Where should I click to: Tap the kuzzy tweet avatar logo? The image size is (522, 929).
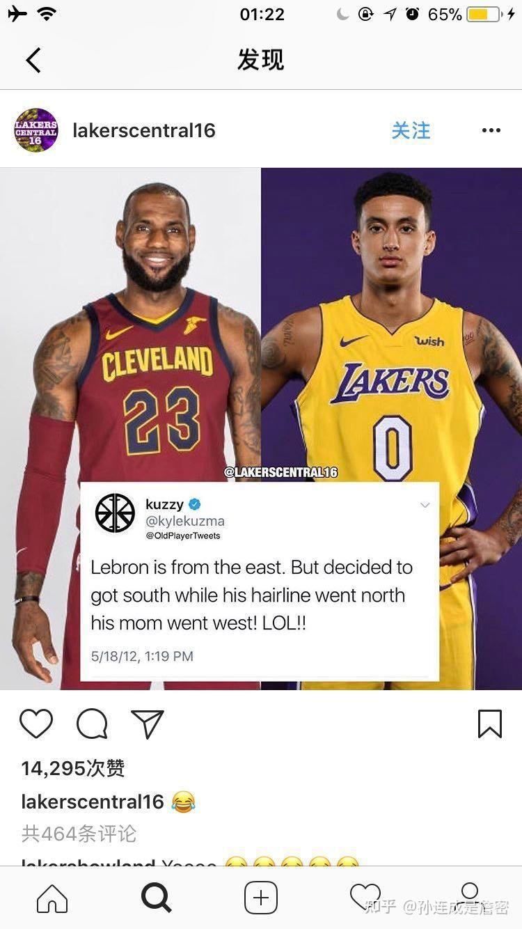pyautogui.click(x=115, y=513)
